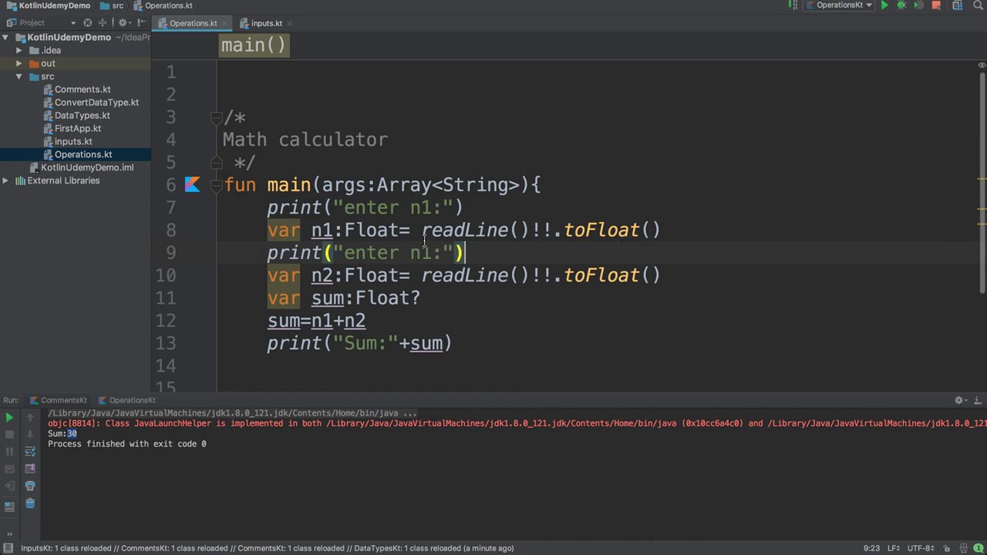This screenshot has width=987, height=555.
Task: Clear all console output trash icon
Action: tap(30, 503)
